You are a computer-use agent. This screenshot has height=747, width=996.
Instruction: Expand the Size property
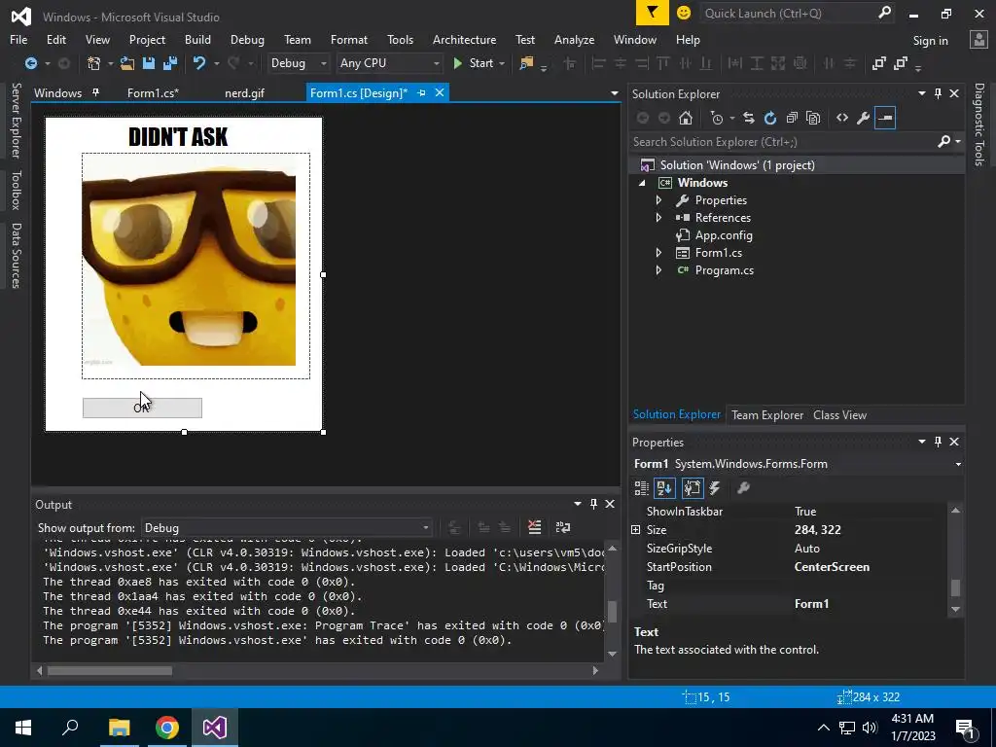[x=635, y=530]
